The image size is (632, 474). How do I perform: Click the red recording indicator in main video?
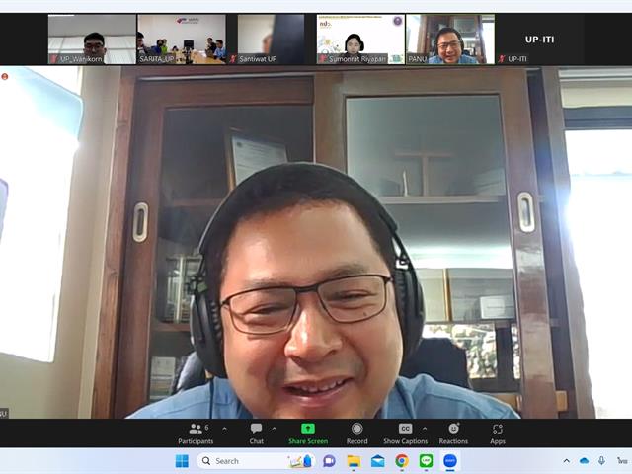coord(5,76)
